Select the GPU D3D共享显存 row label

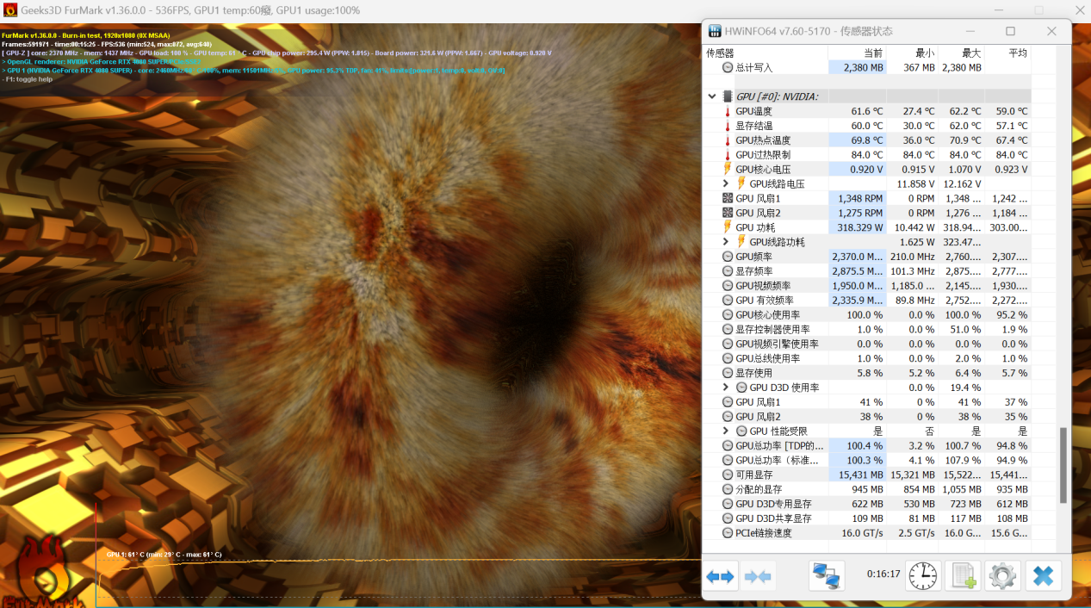[x=773, y=518]
